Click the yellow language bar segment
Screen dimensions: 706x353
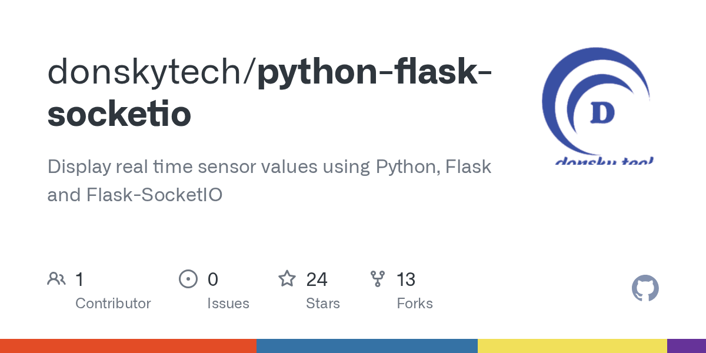point(572,346)
